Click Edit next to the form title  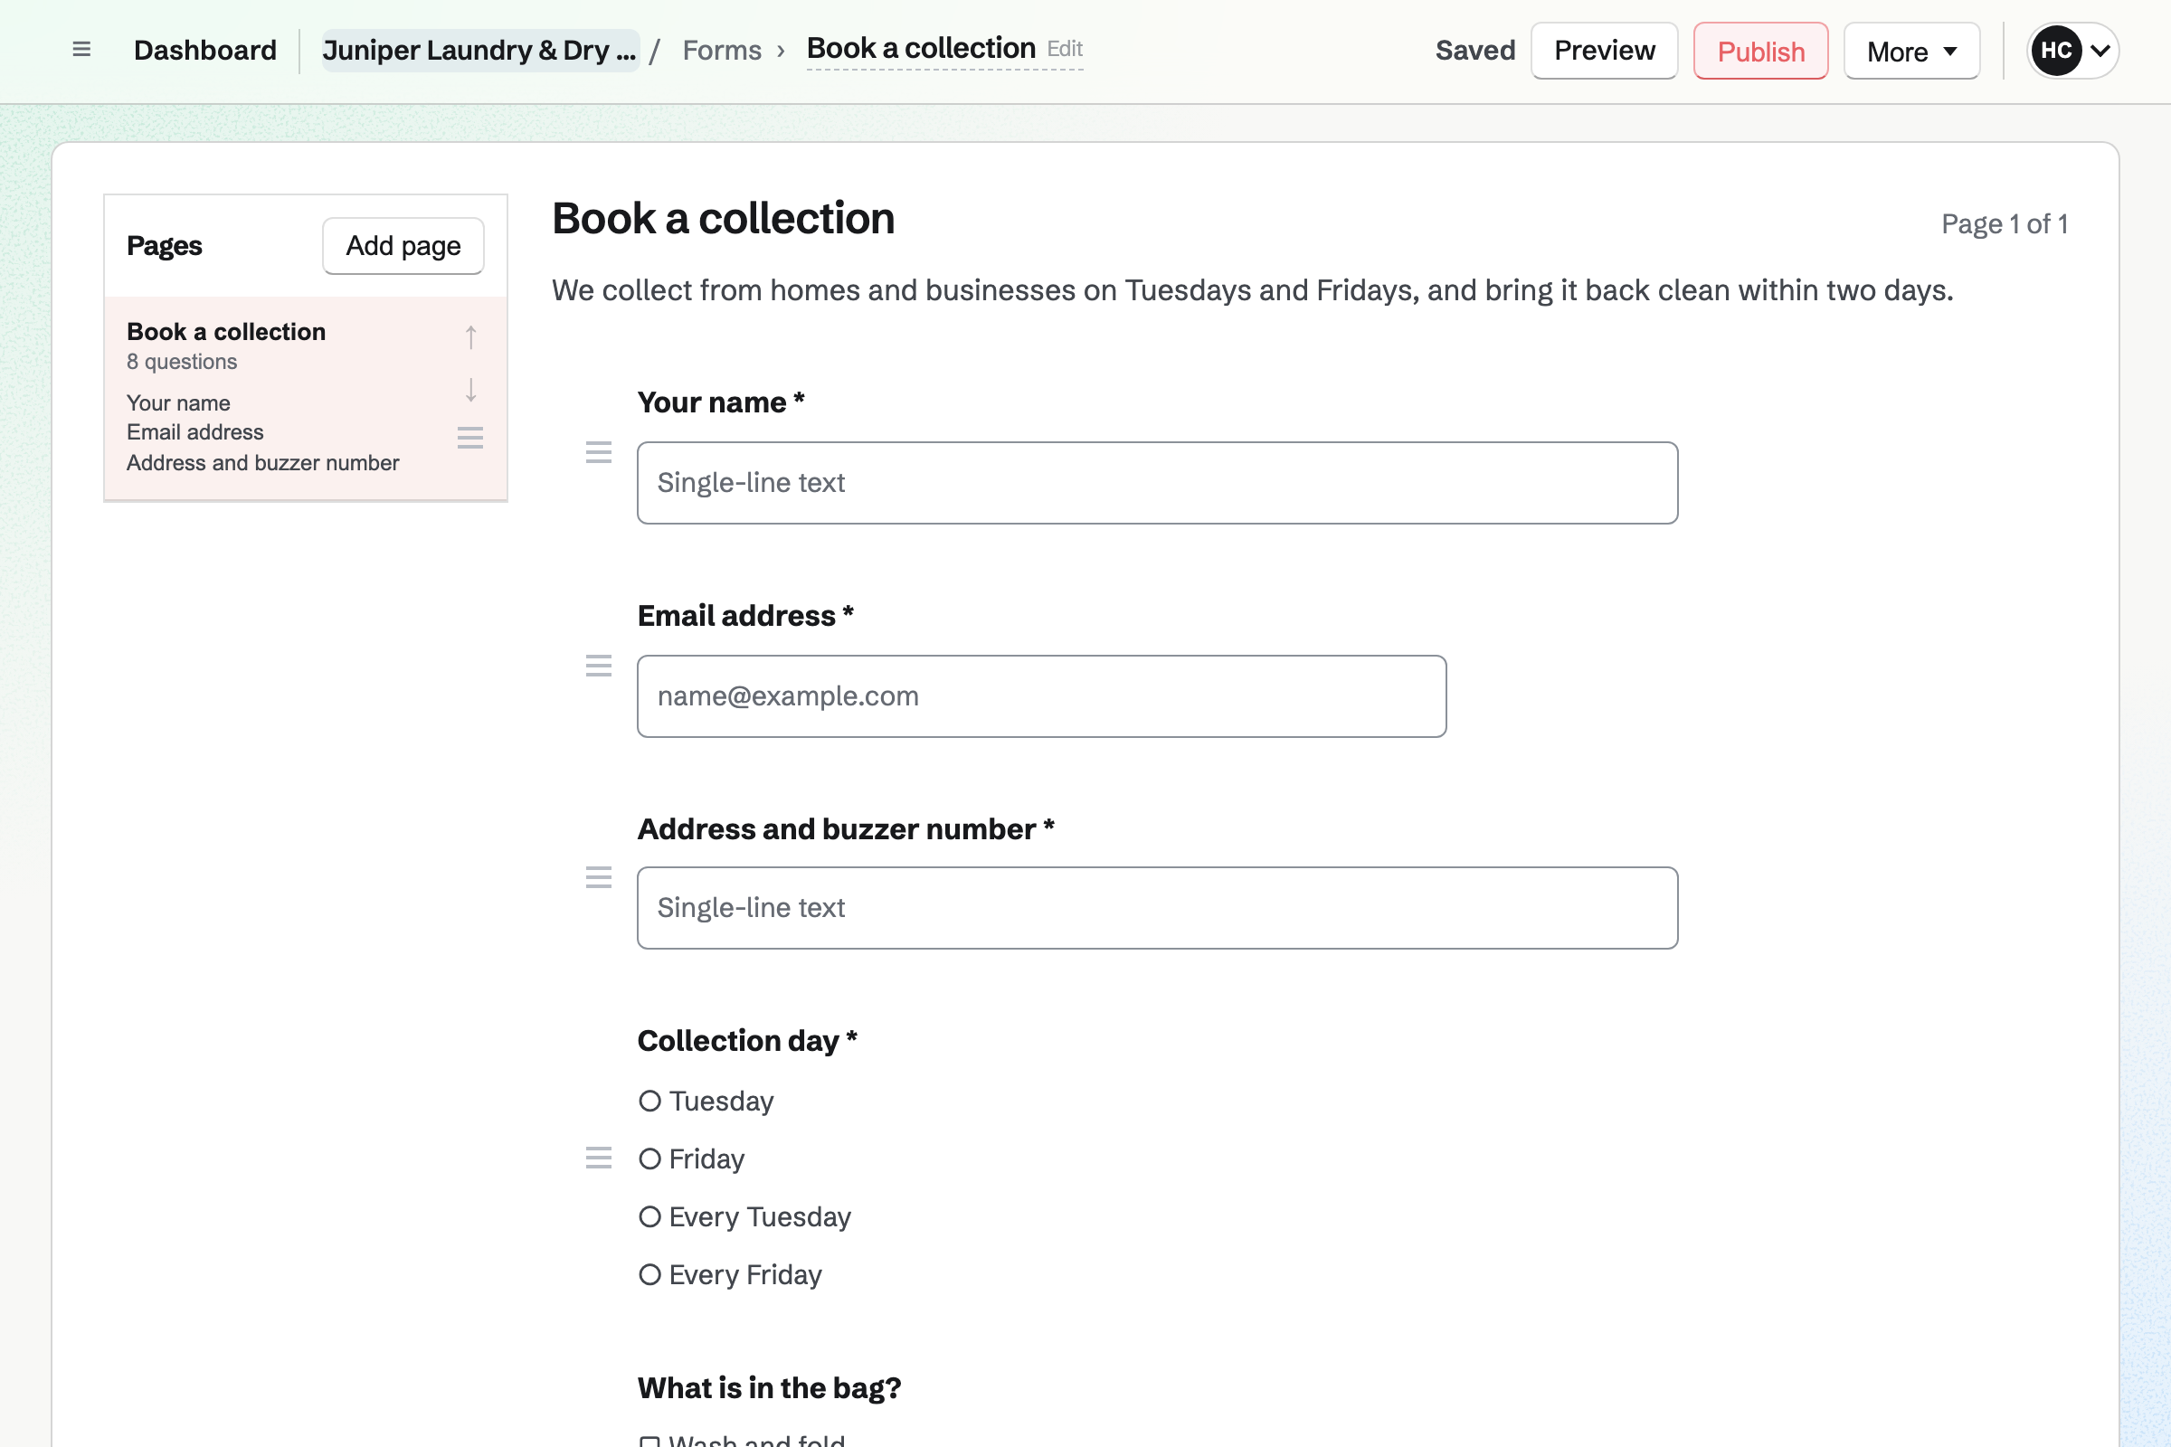pos(1065,49)
